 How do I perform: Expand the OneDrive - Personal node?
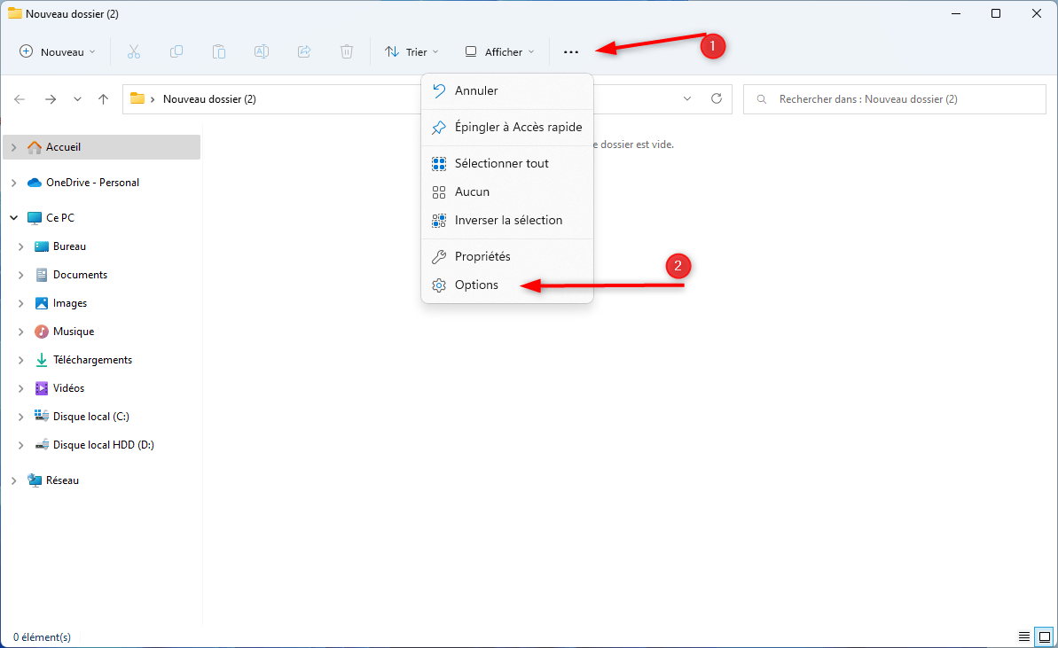click(x=13, y=183)
